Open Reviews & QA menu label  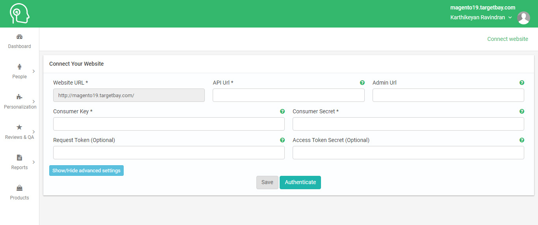(x=19, y=137)
